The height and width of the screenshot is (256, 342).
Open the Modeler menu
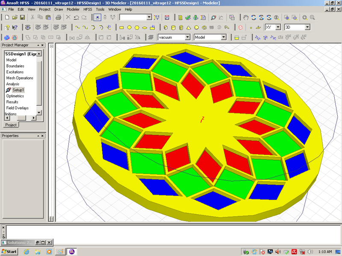[x=73, y=9]
